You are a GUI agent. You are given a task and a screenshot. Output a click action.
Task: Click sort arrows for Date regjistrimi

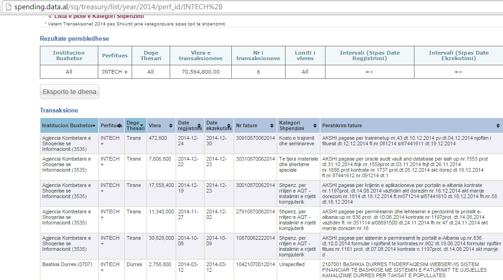(200, 126)
